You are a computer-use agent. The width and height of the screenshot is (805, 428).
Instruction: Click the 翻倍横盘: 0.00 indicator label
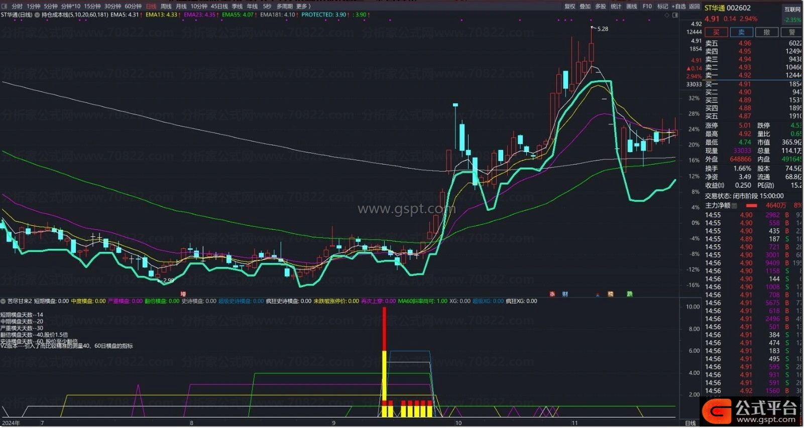pos(162,302)
